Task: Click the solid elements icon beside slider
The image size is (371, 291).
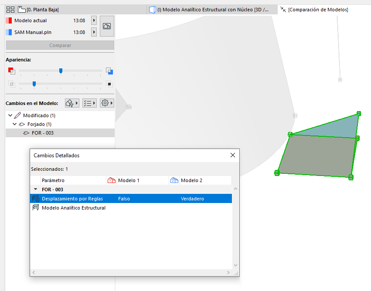Action: pos(109,84)
